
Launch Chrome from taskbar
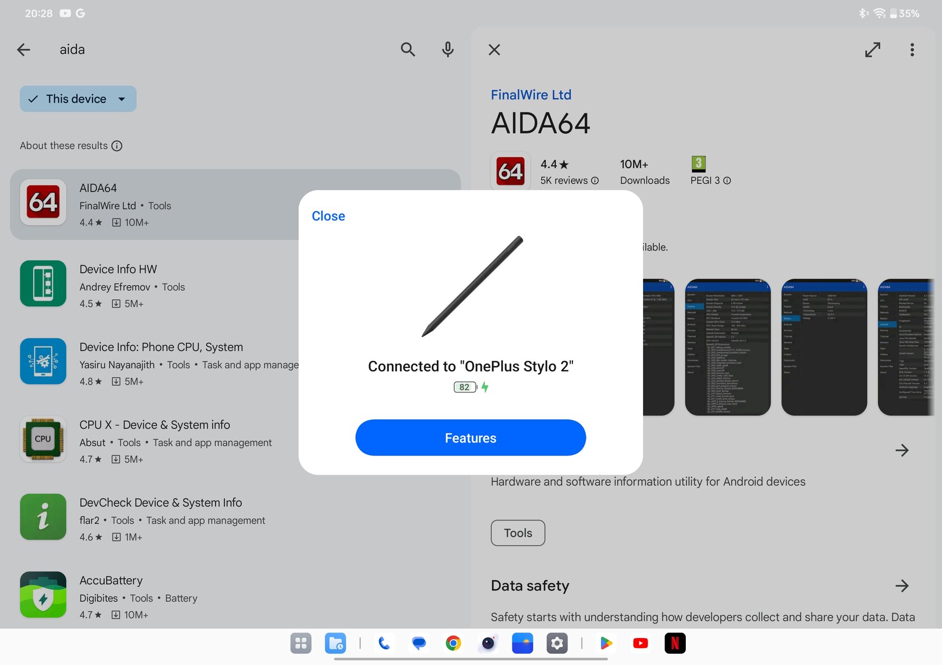point(453,643)
